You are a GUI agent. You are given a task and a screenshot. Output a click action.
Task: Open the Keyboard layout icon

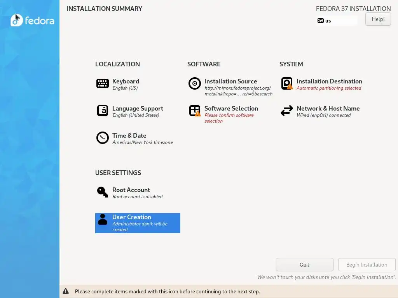click(x=103, y=83)
